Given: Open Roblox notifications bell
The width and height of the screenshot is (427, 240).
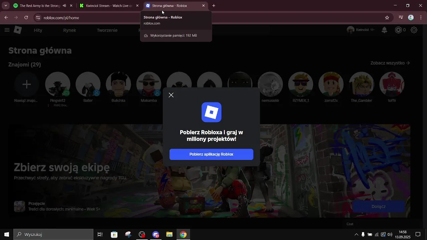Looking at the screenshot, I should (x=384, y=30).
